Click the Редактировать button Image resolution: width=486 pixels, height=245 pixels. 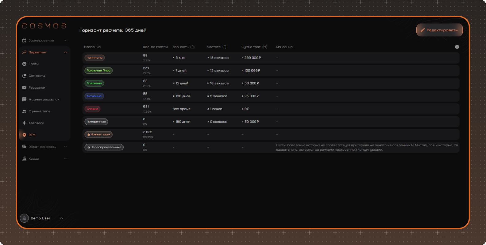[x=439, y=30]
